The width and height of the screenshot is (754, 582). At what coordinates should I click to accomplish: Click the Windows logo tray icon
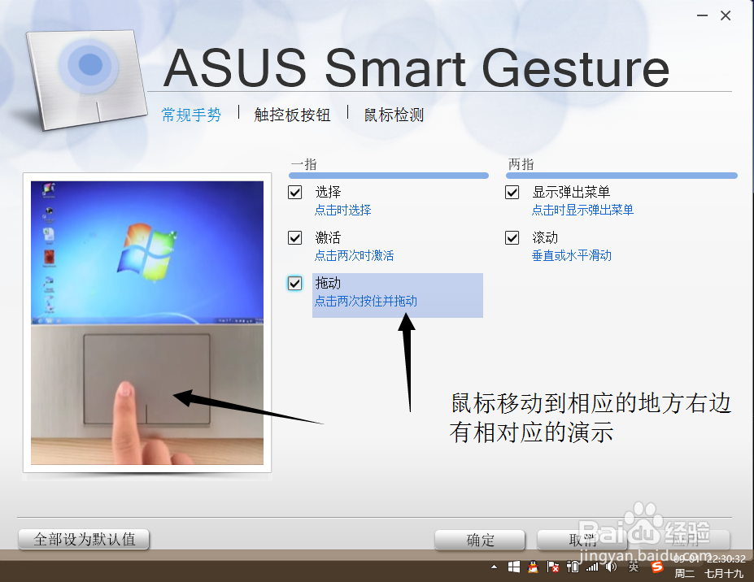click(x=513, y=567)
